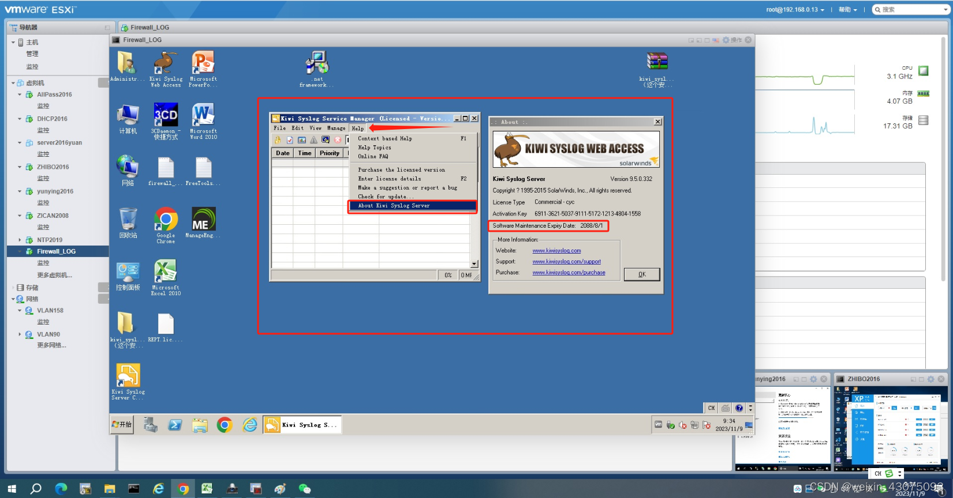953x498 pixels.
Task: Click the Kiwi Syslog S... taskbar button
Action: [x=302, y=425]
